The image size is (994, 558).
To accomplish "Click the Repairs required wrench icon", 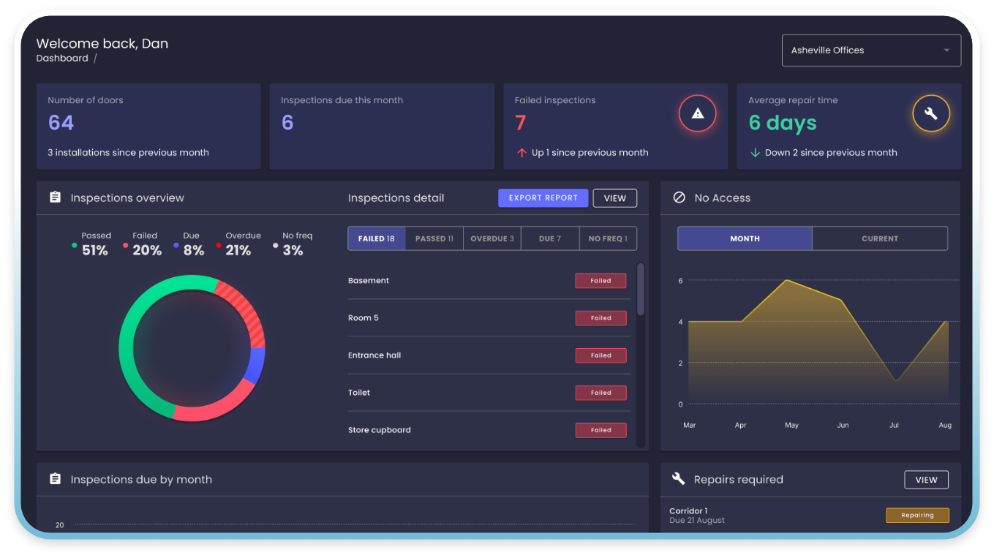I will [x=679, y=479].
